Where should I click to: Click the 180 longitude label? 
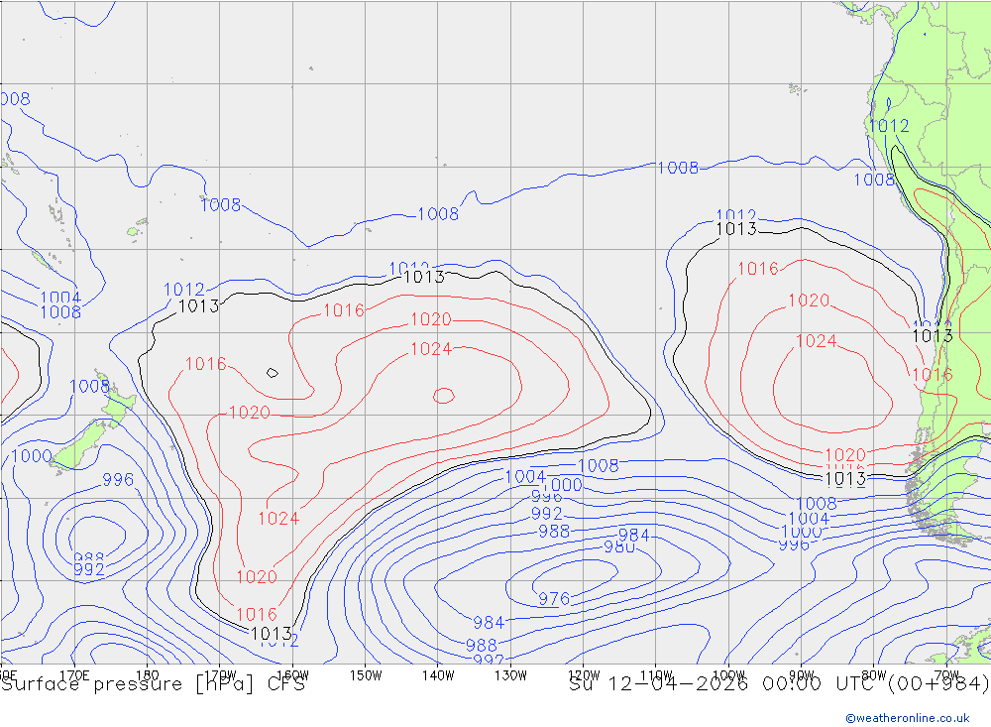tap(148, 675)
